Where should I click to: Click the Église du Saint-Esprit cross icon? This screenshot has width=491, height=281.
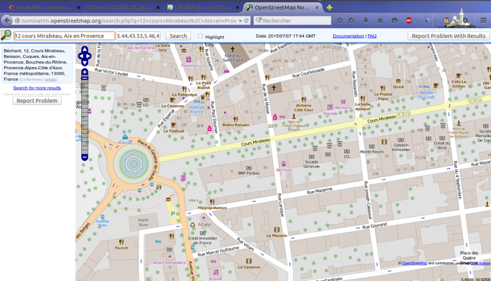(232, 49)
